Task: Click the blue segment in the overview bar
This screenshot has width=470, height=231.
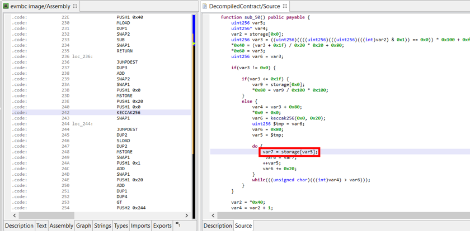Action: click(x=194, y=28)
